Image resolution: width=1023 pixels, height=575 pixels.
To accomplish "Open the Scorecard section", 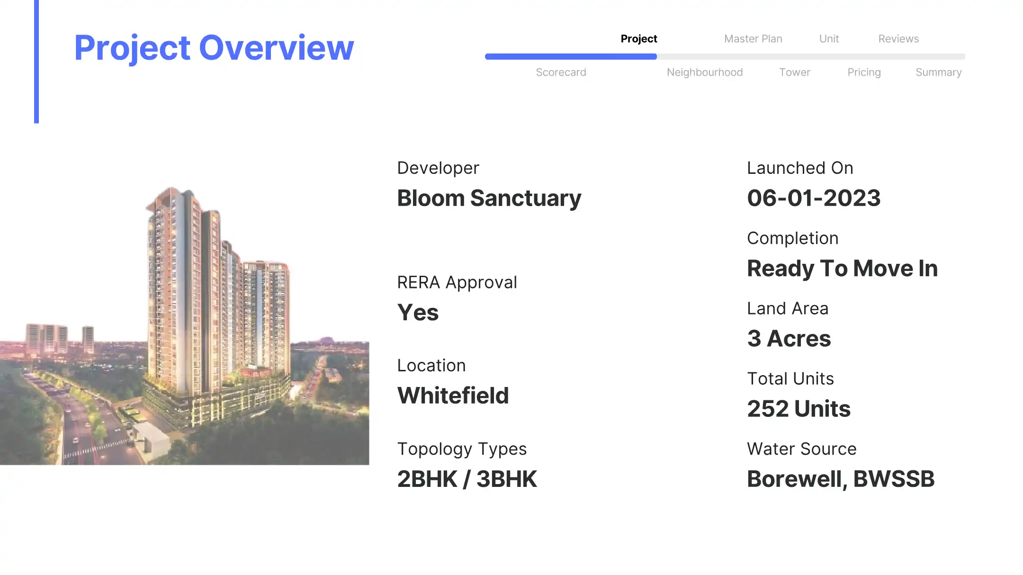I will coord(561,72).
